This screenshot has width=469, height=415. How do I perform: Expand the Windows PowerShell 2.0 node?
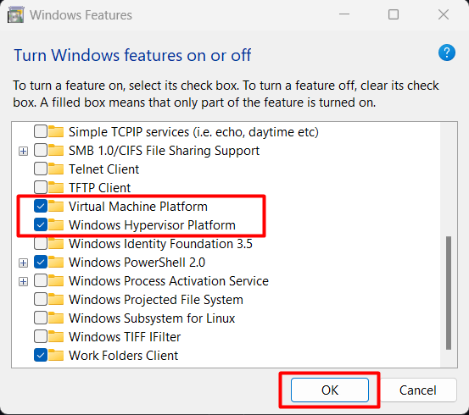[x=23, y=263]
